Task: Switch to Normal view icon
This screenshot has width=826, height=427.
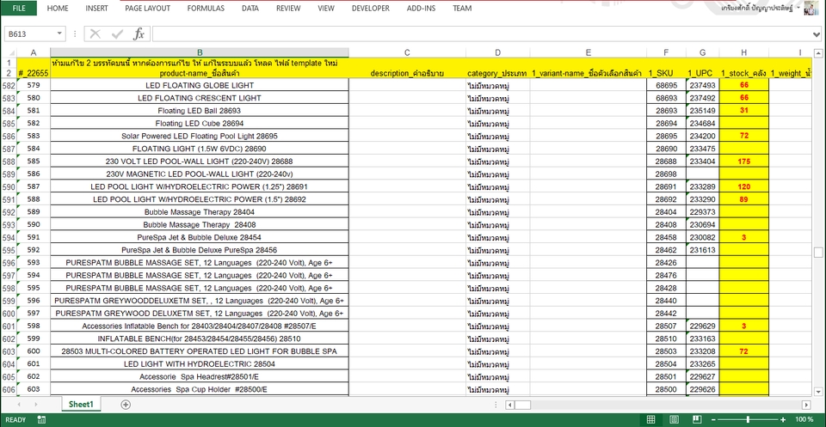Action: pos(650,419)
